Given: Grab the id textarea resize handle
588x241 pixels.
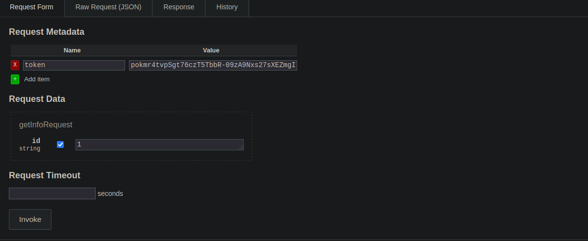Looking at the screenshot, I should point(240,147).
